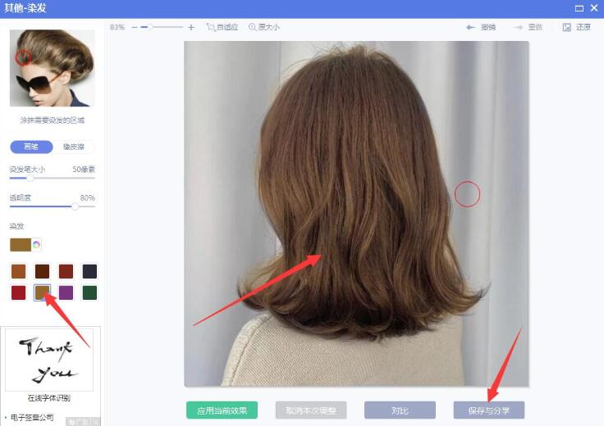The height and width of the screenshot is (426, 604).
Task: Click the hair photo on the canvas
Action: click(356, 214)
